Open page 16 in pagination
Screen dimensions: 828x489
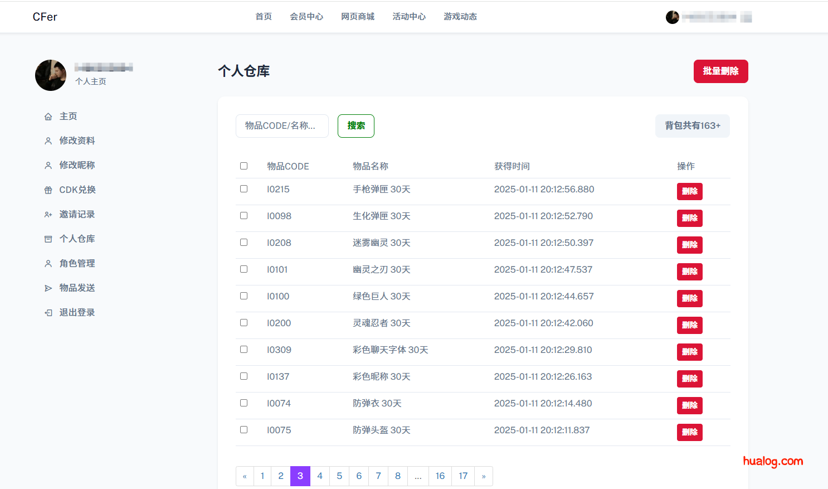440,476
